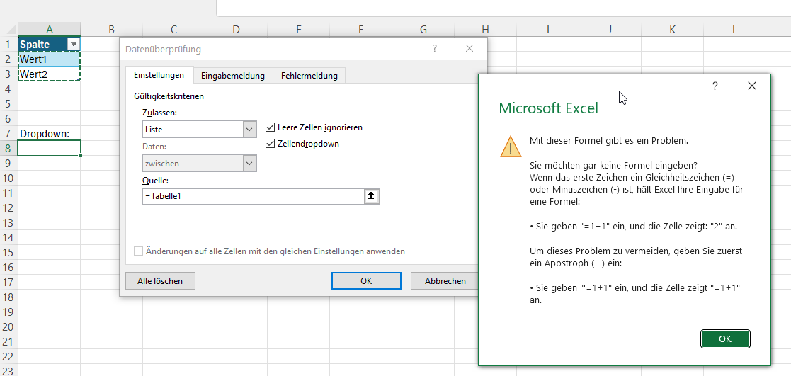Select row 22 header

click(8, 355)
